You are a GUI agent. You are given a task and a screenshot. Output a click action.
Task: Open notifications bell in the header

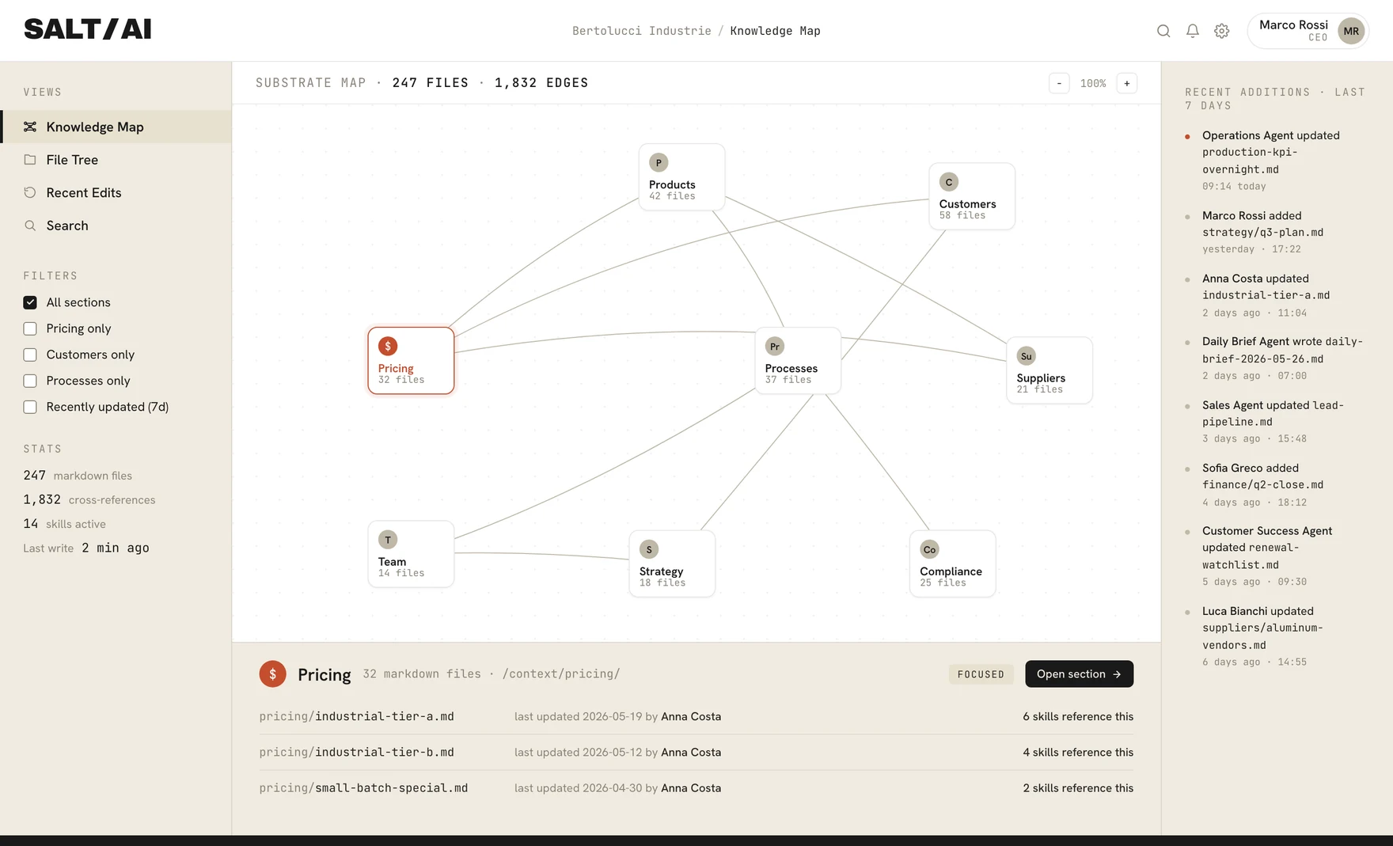(1192, 31)
